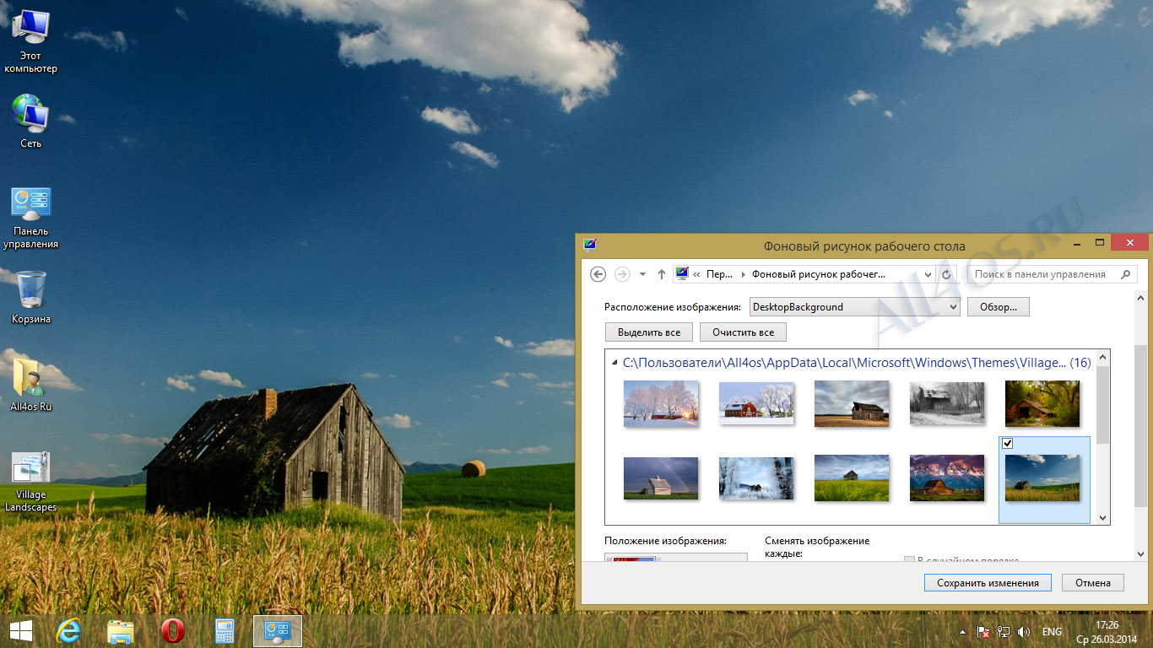The width and height of the screenshot is (1153, 648).
Task: Select the frosty blue winter thumbnail
Action: tap(756, 478)
